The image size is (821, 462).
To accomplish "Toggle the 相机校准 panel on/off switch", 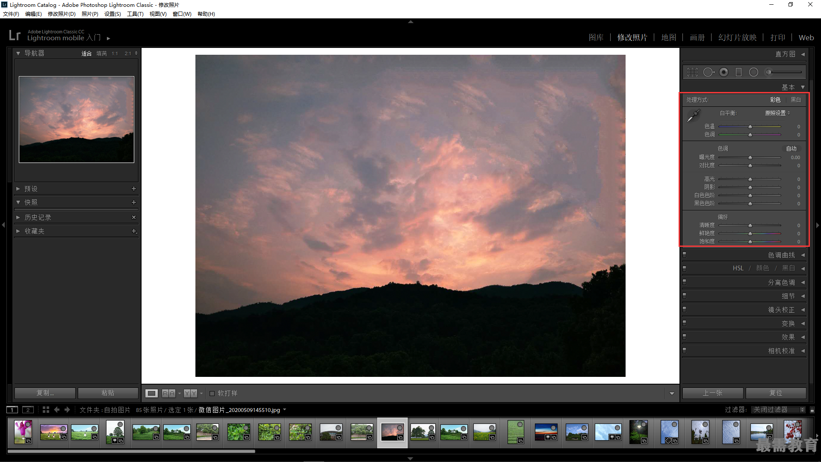I will coord(685,351).
